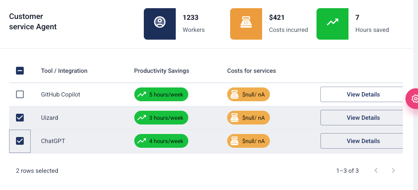View Details for GitHub Copilot
The width and height of the screenshot is (418, 190).
coord(363,94)
